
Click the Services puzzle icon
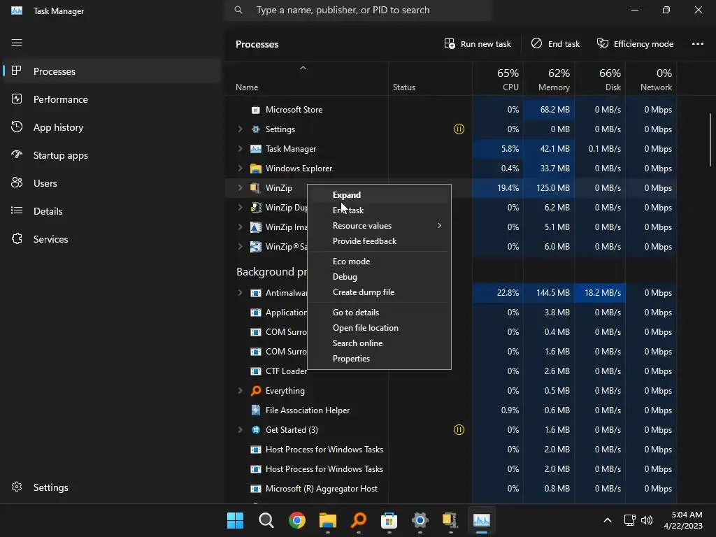(x=17, y=239)
